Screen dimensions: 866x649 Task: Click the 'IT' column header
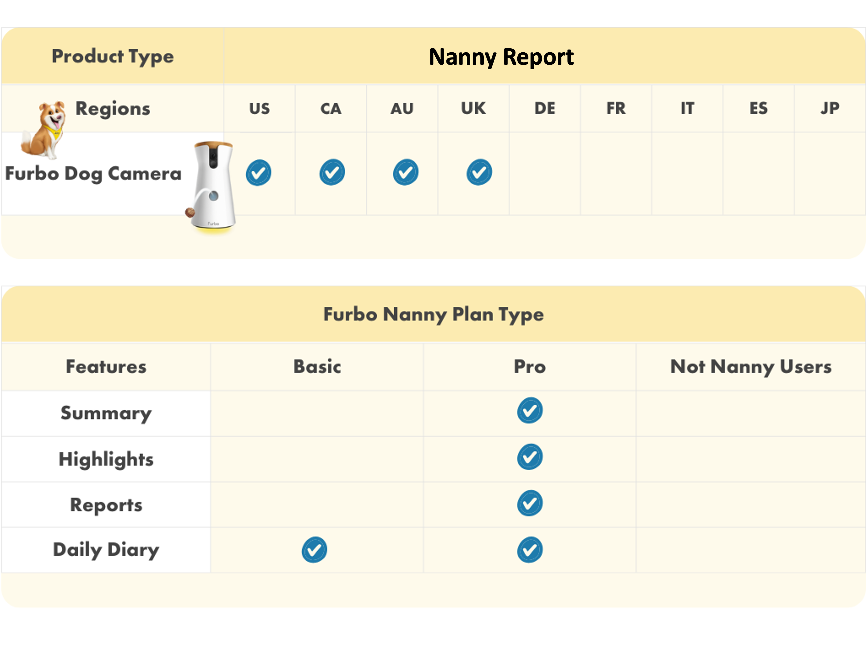pyautogui.click(x=687, y=109)
